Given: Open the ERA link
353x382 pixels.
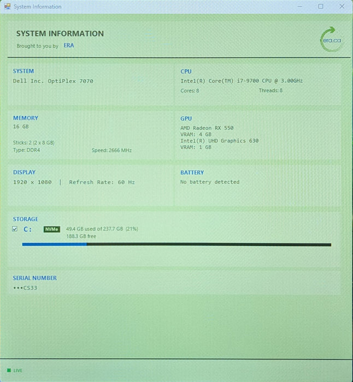Looking at the screenshot, I should 69,45.
